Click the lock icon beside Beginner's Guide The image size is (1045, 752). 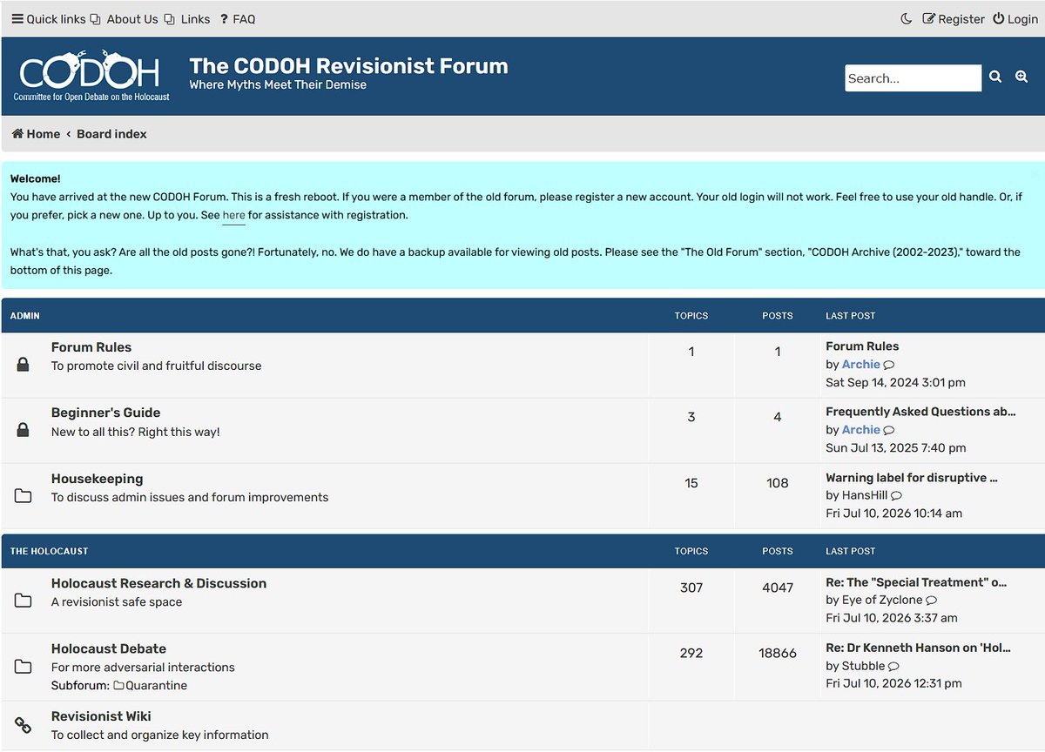point(24,430)
